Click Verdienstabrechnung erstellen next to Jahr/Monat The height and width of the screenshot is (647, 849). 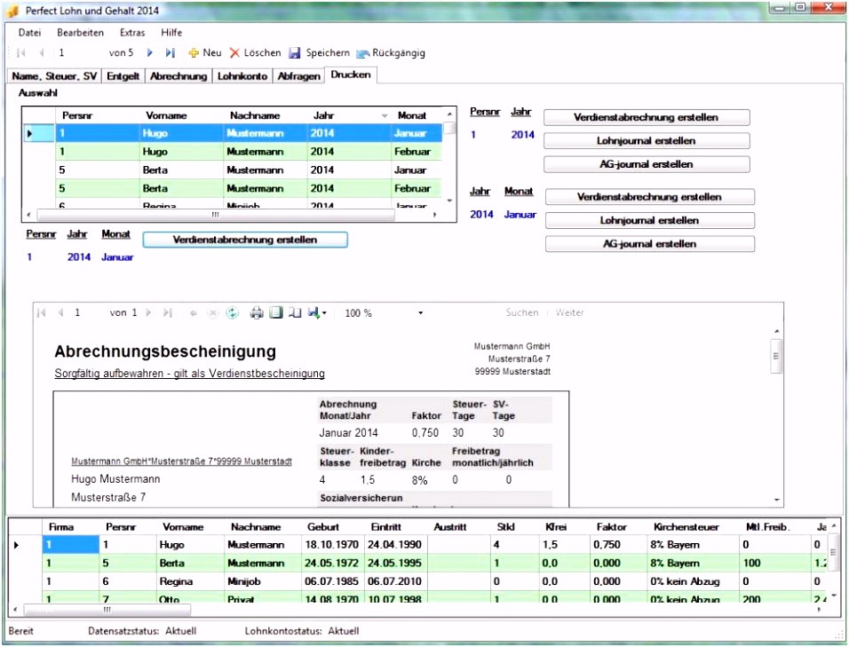(x=650, y=197)
